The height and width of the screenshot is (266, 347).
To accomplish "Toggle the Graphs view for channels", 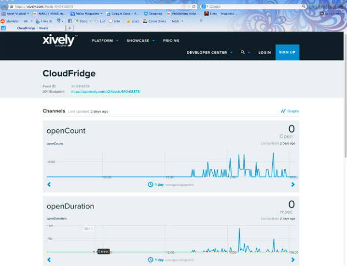I will pos(290,111).
